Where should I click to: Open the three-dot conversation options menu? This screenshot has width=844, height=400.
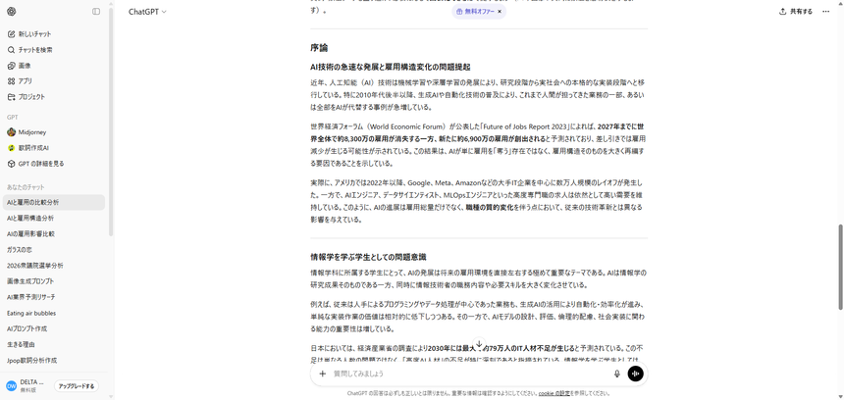tap(825, 12)
